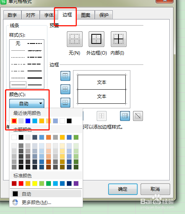This screenshot has height=214, width=185.
Task: Choose the standard yellow color swatch
Action: pos(35,183)
